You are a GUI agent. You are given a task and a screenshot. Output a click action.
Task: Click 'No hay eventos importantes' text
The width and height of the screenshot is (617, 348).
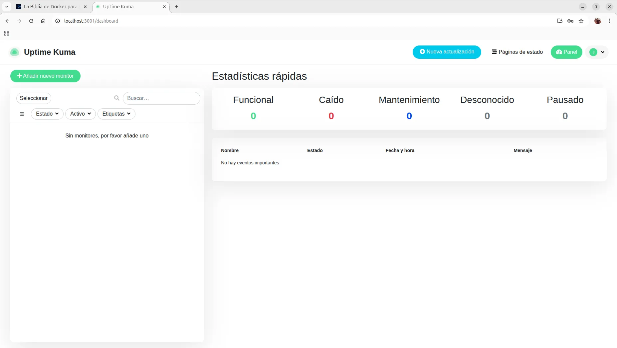250,163
